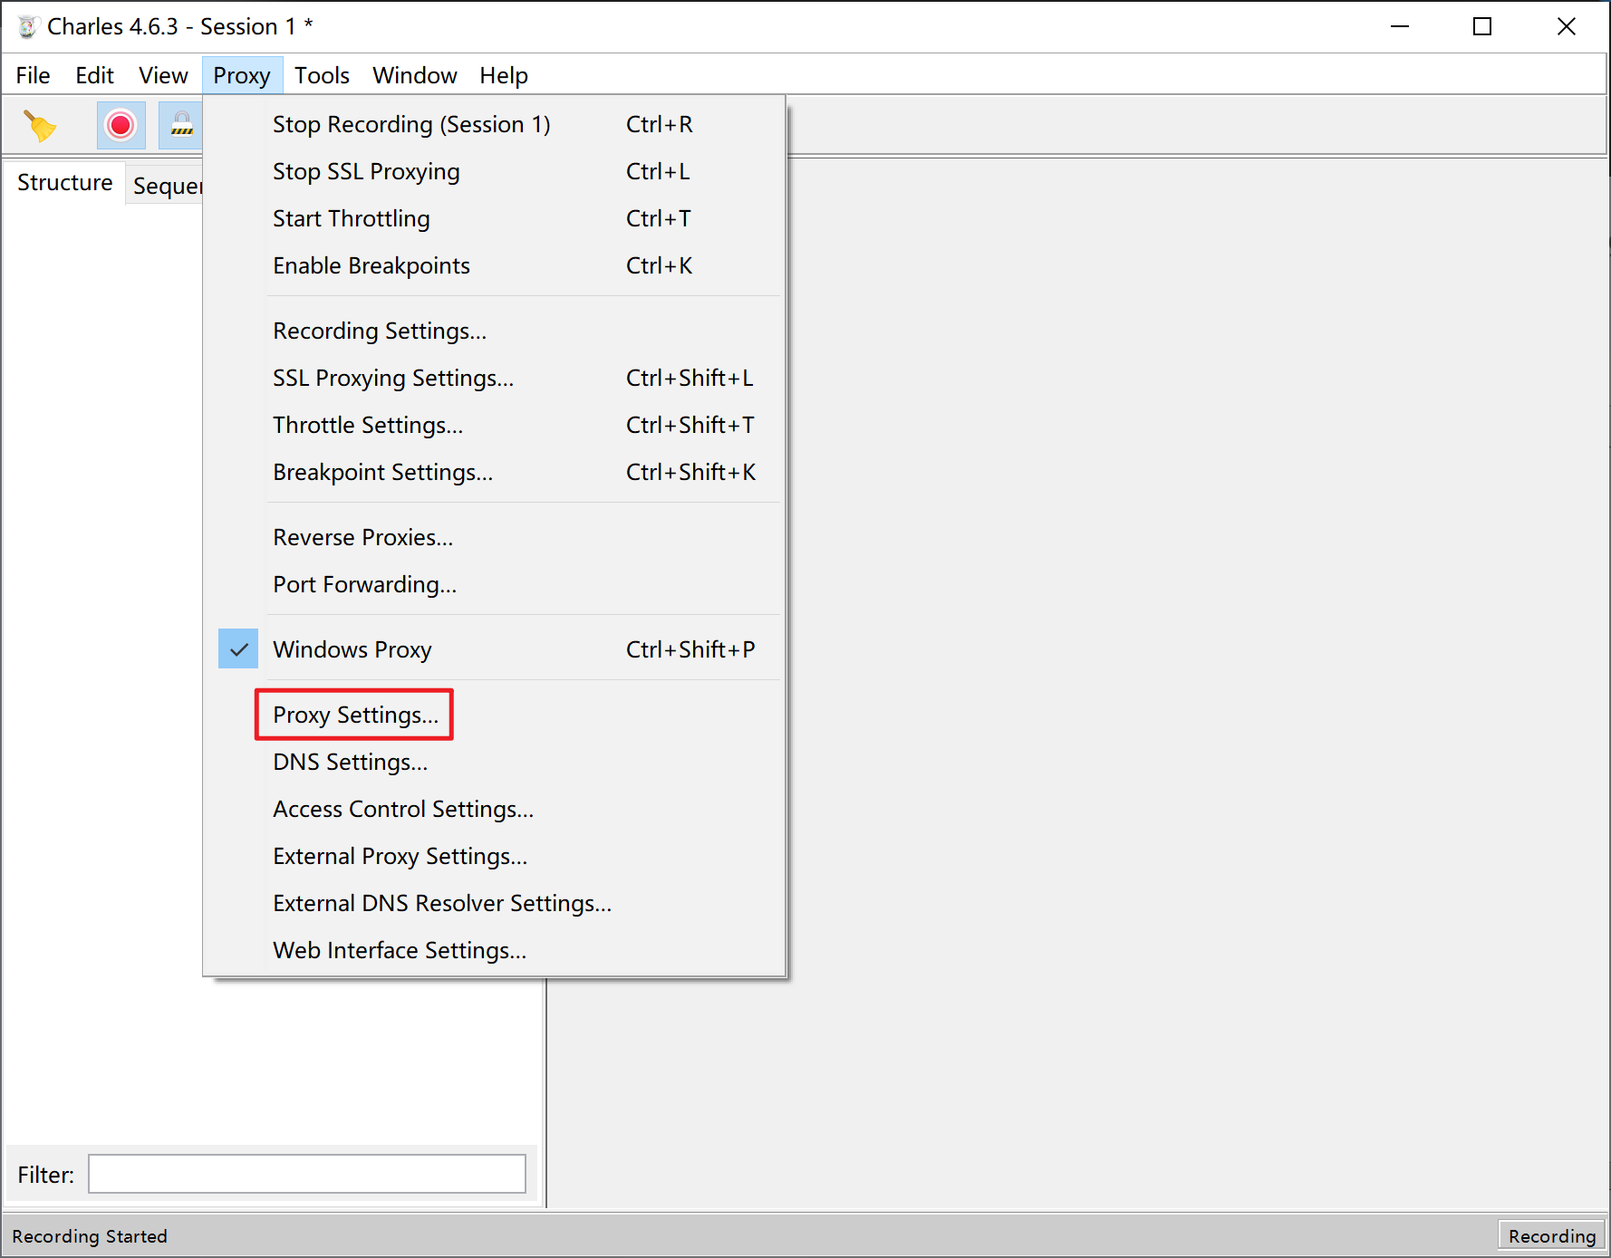Select Reverse Proxies...
The width and height of the screenshot is (1611, 1258).
click(x=494, y=537)
